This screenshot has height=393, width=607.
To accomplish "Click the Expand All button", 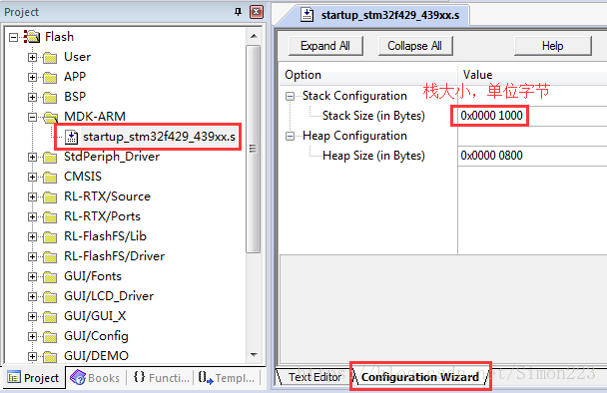I will pyautogui.click(x=325, y=46).
